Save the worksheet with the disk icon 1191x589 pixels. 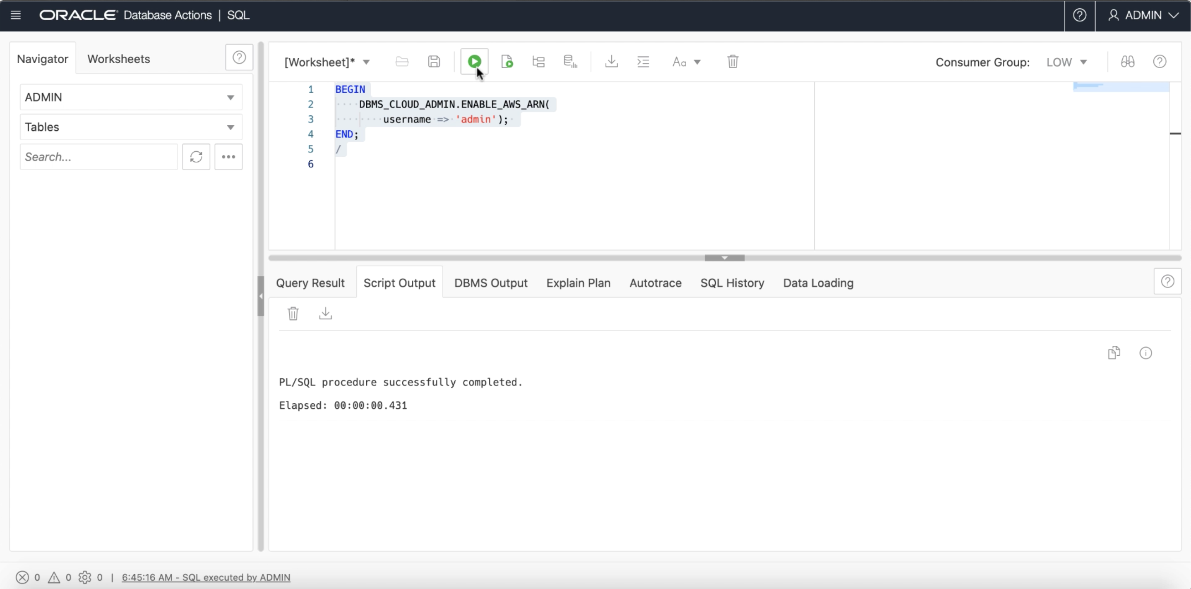tap(434, 62)
